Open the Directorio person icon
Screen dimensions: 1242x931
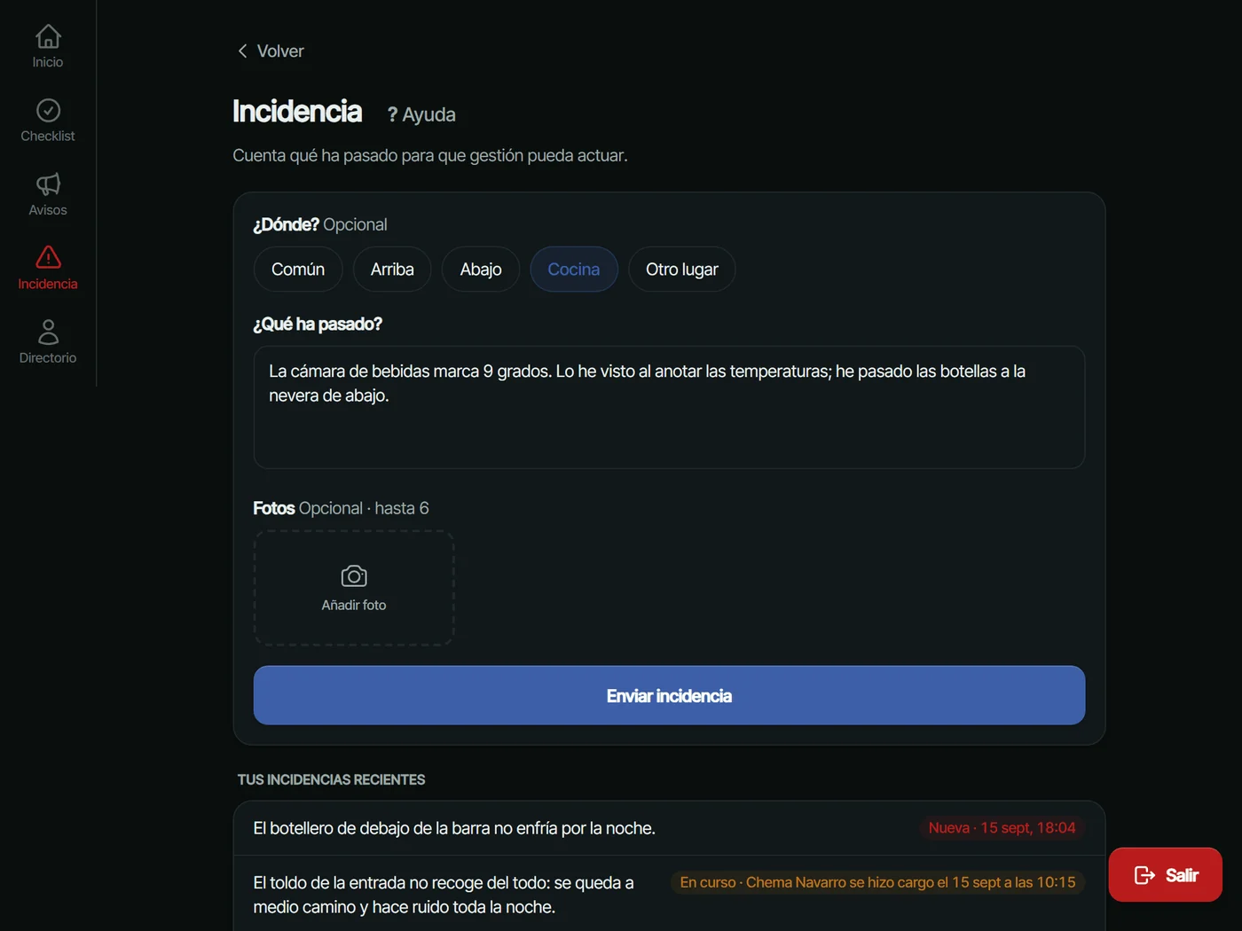click(48, 332)
